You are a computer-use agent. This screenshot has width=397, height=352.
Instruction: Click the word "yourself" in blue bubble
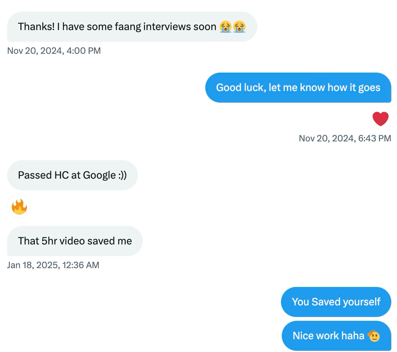pos(361,302)
